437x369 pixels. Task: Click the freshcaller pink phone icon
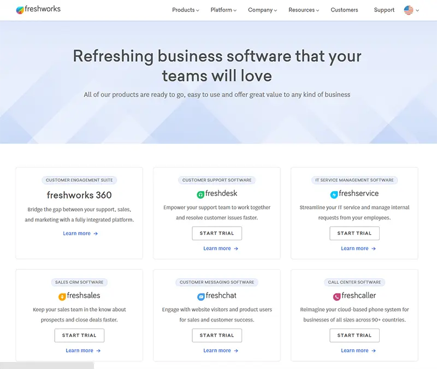click(336, 297)
